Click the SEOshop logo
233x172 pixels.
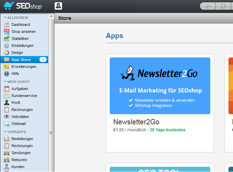(x=23, y=6)
